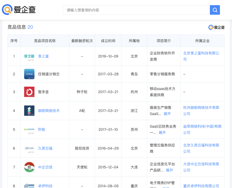Click the 杭州 location cell
Screen dimensions: 232x188
[134, 92]
